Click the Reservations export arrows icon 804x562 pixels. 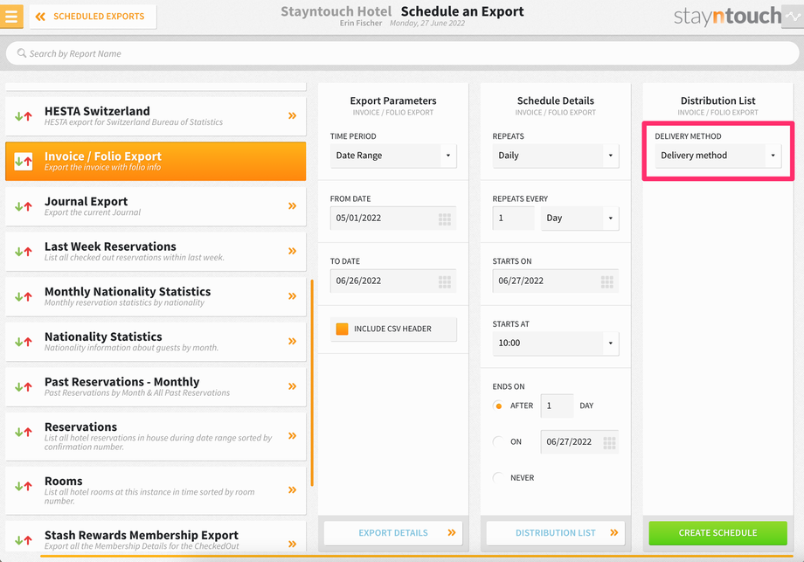click(24, 433)
